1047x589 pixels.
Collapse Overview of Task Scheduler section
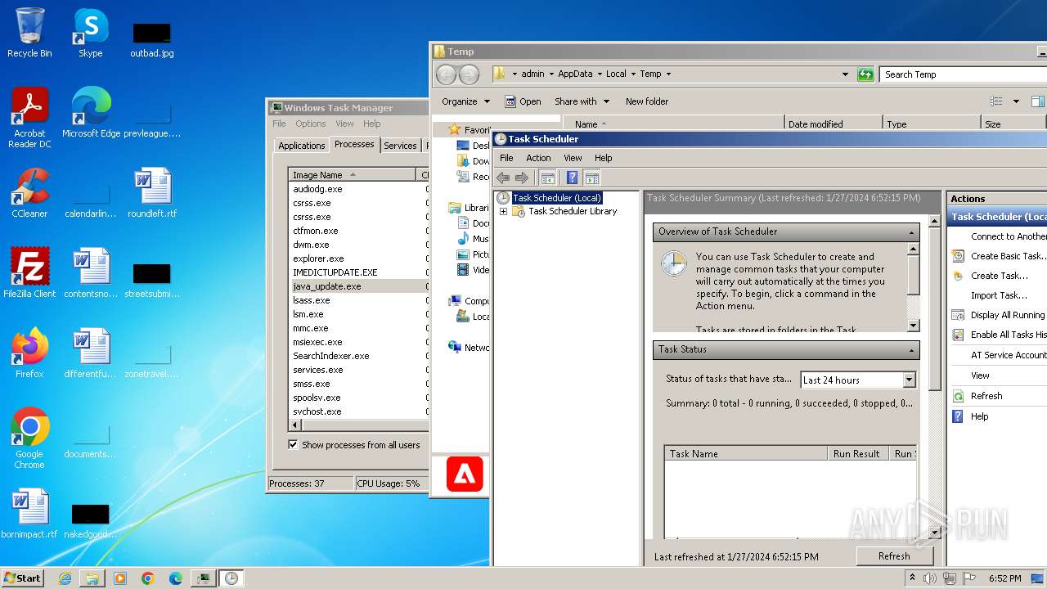point(911,232)
